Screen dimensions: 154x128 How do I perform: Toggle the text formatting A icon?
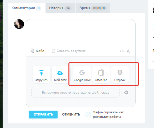point(128,51)
